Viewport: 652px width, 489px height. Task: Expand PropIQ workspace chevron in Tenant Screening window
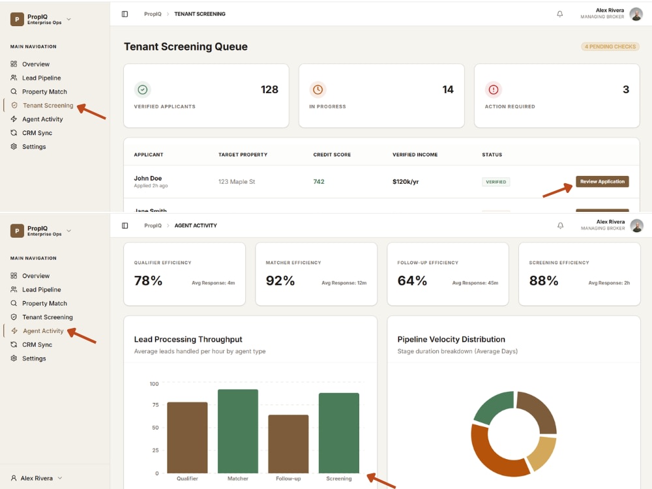coord(69,19)
